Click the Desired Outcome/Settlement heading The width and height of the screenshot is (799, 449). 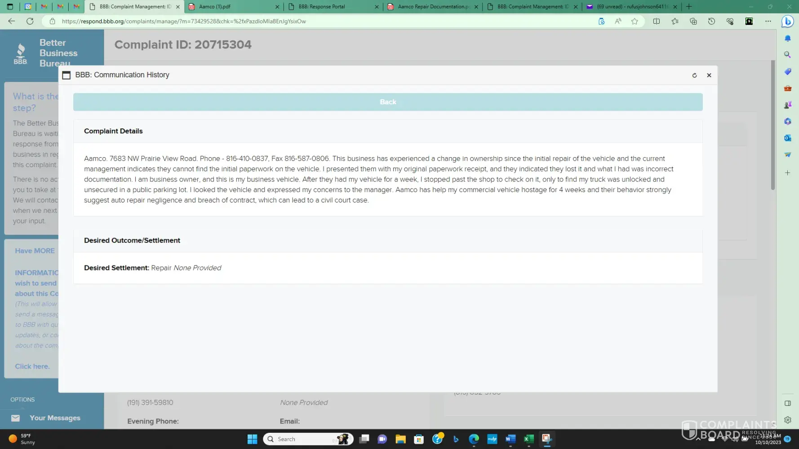tap(132, 240)
